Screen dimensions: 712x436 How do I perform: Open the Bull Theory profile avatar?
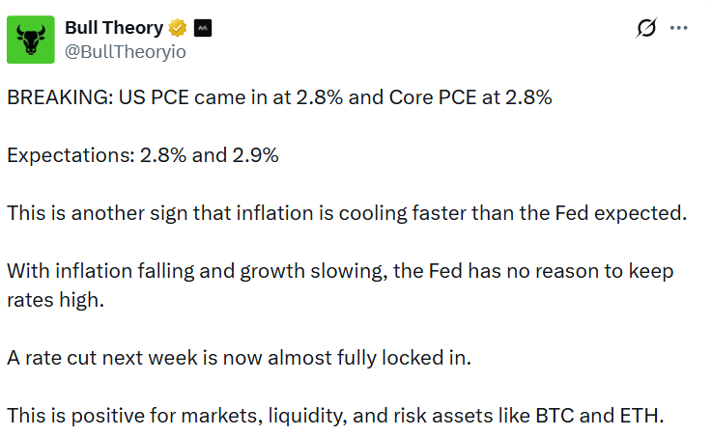(31, 40)
